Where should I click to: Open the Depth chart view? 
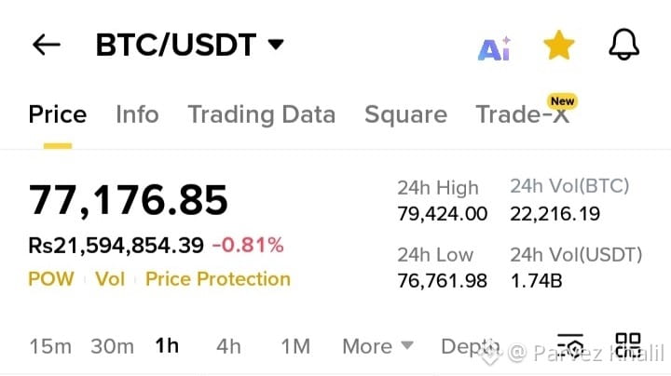coord(470,347)
